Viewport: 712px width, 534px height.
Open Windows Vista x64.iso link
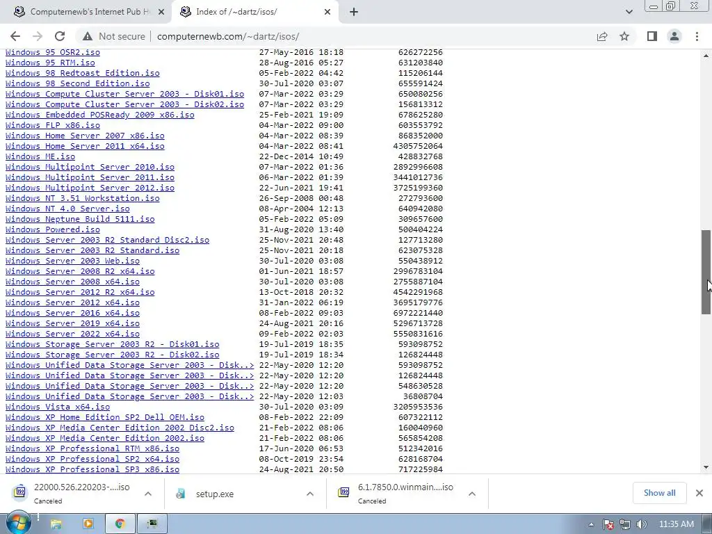[x=58, y=407]
